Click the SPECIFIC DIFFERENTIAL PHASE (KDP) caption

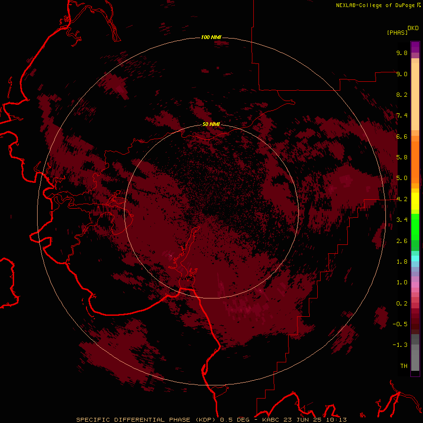coord(147,420)
